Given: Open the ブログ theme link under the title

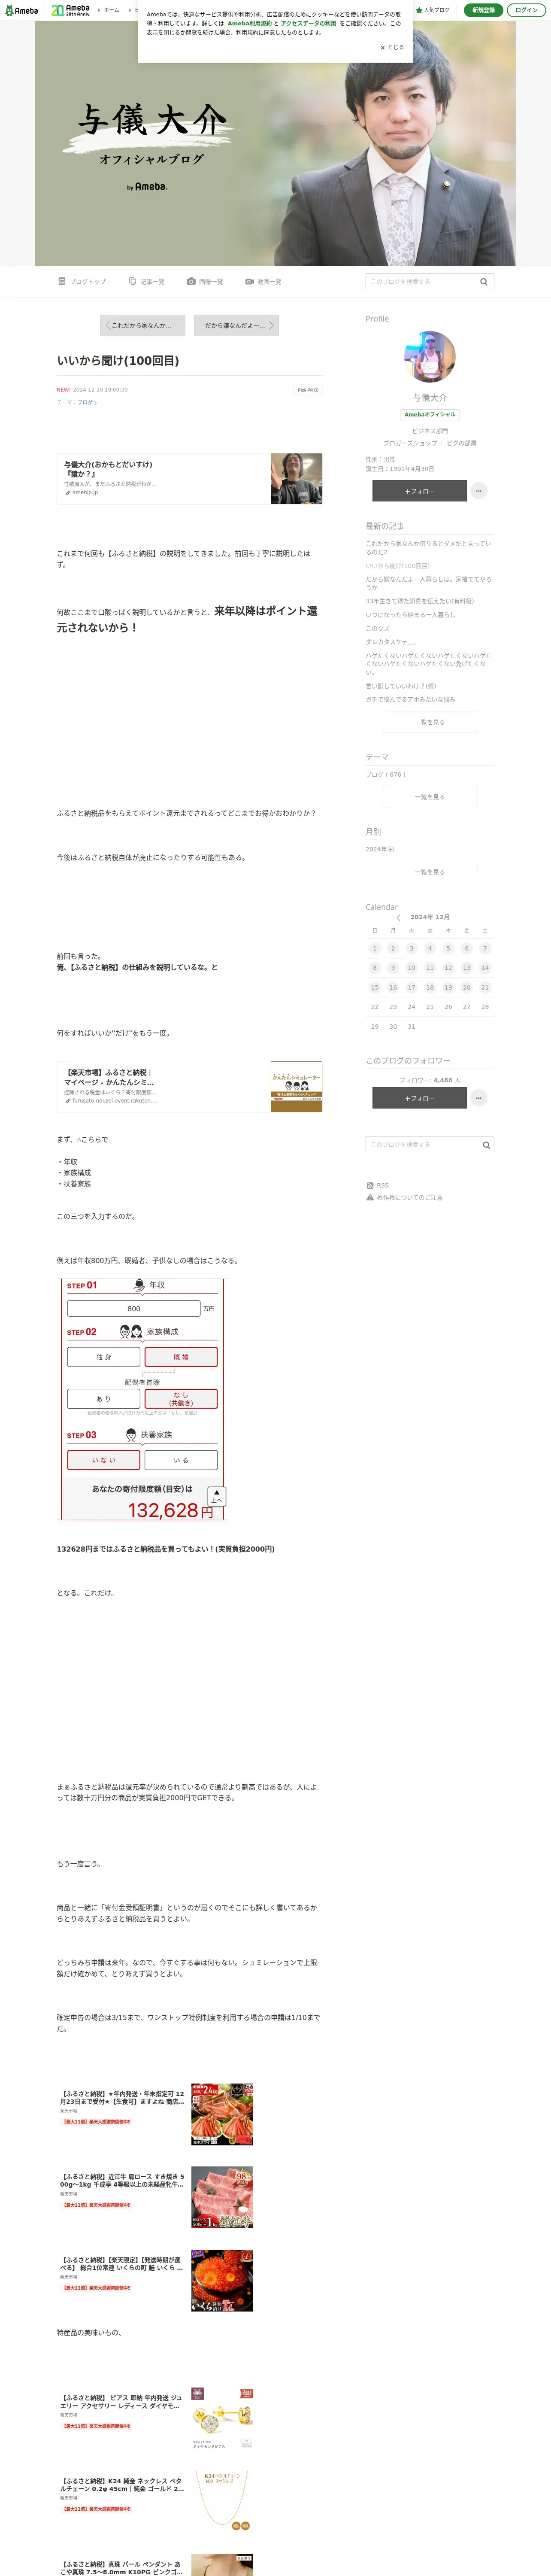Looking at the screenshot, I should pyautogui.click(x=87, y=402).
